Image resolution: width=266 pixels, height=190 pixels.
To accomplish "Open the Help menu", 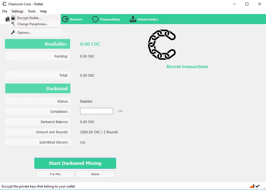I will coord(43,11).
